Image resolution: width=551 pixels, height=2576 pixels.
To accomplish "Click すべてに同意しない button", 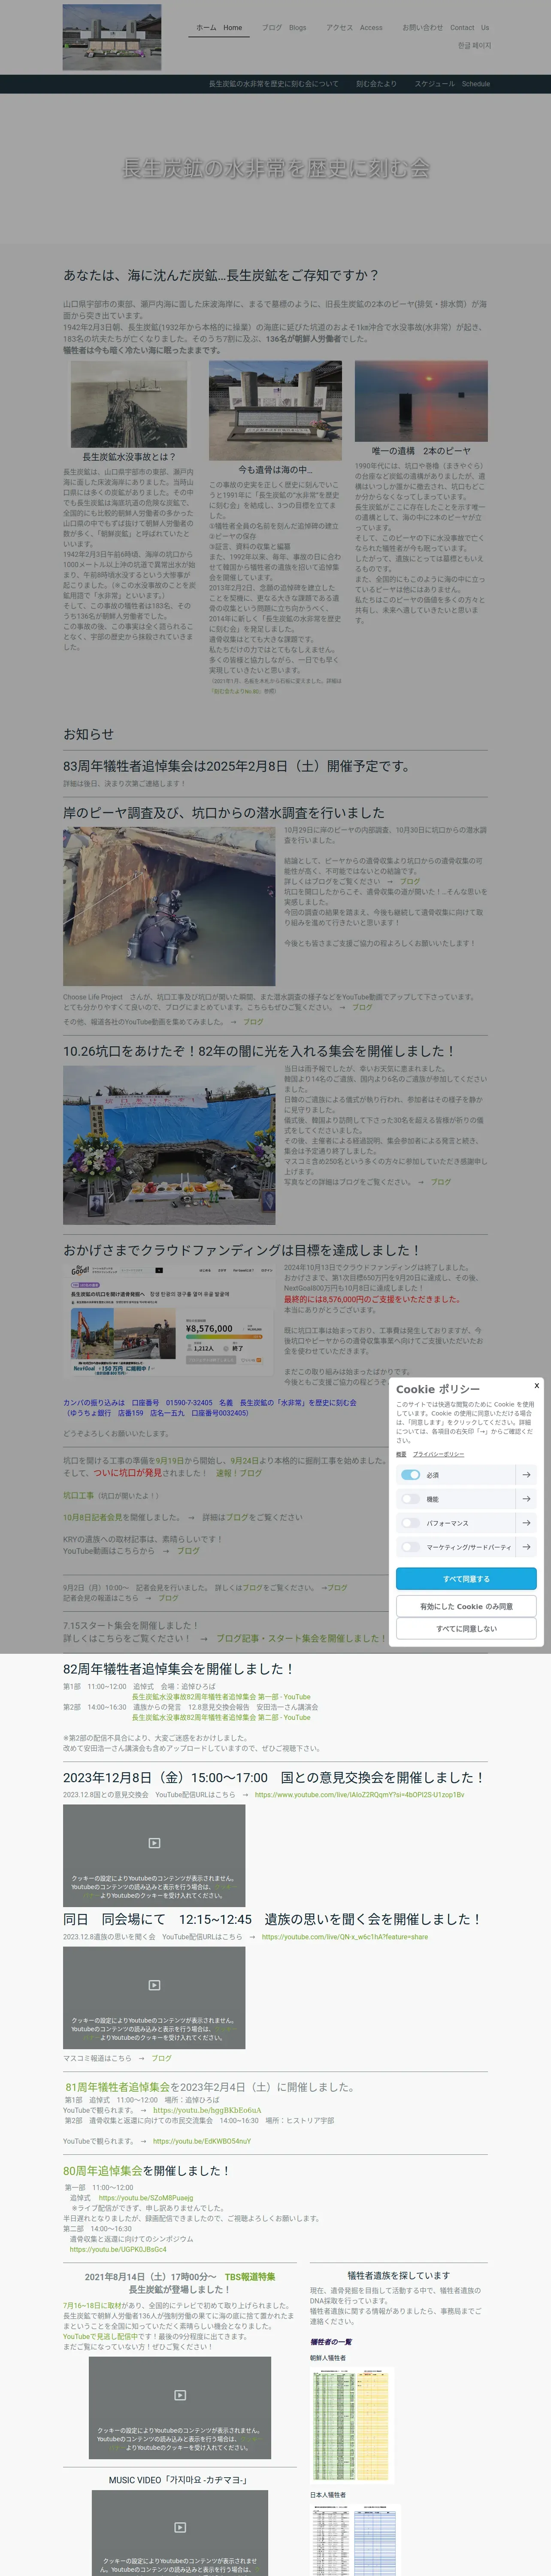I will (466, 1629).
